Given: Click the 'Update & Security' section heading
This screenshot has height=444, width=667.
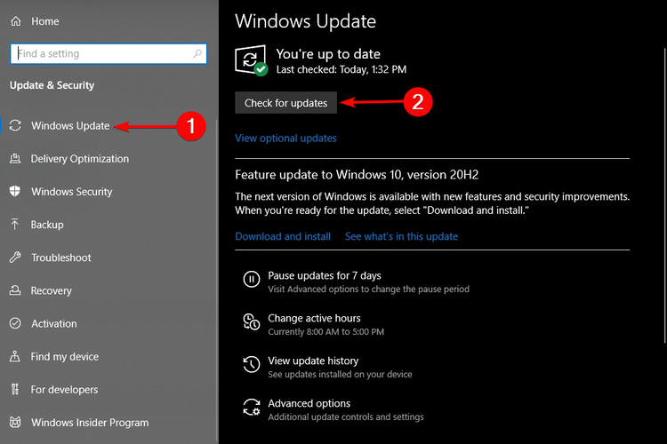Looking at the screenshot, I should click(52, 85).
